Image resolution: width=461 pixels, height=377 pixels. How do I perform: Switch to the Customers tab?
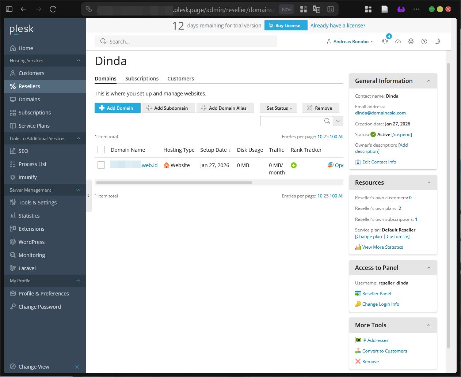180,79
